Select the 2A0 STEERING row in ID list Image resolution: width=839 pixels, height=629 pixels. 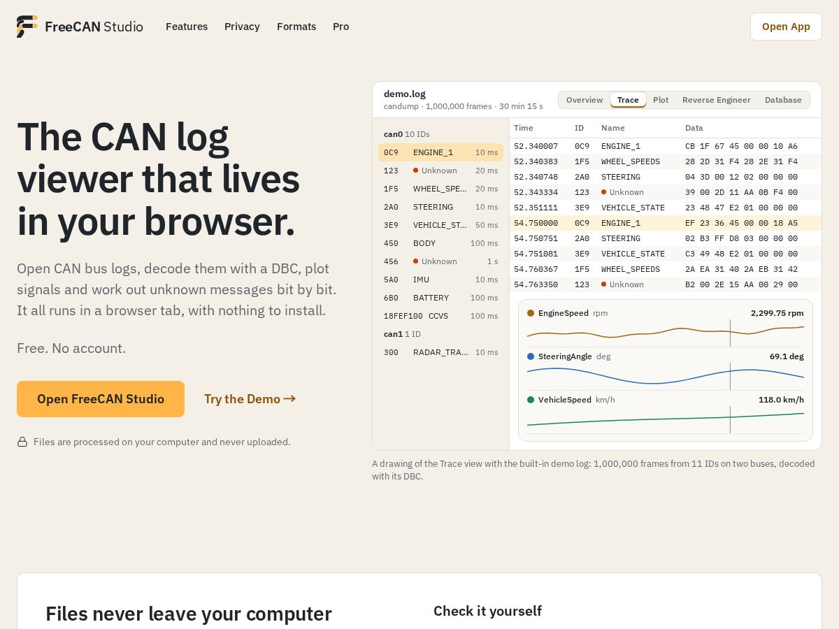pyautogui.click(x=440, y=207)
